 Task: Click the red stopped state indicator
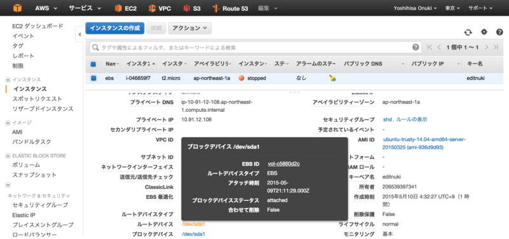pyautogui.click(x=241, y=78)
